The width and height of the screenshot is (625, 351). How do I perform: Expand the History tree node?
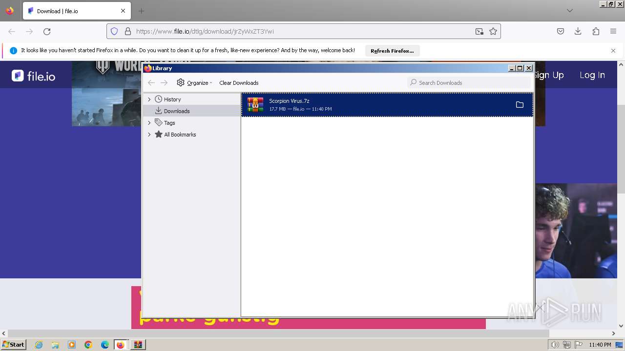click(x=149, y=99)
